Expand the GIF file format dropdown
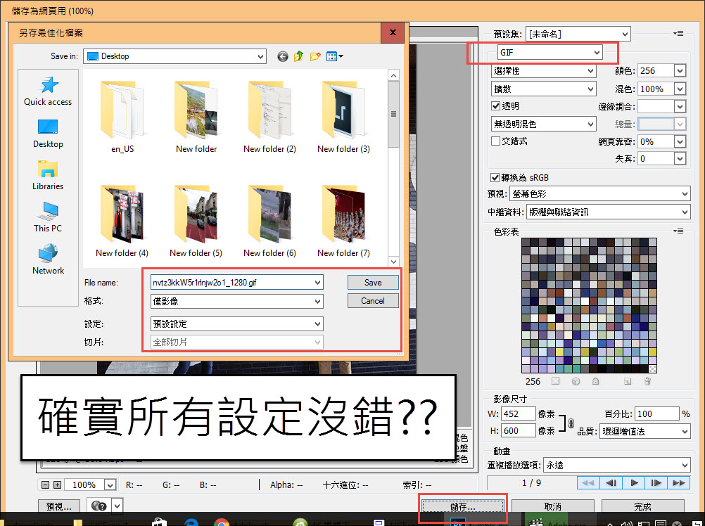 click(550, 53)
